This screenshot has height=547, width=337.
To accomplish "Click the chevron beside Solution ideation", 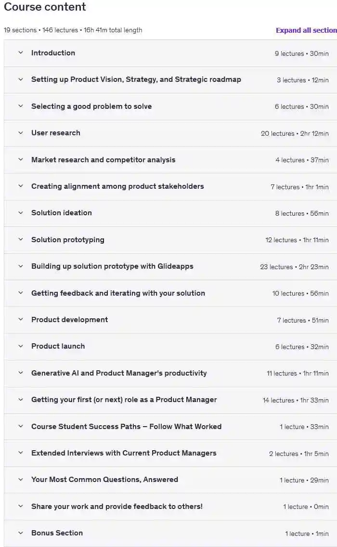I will click(x=21, y=213).
